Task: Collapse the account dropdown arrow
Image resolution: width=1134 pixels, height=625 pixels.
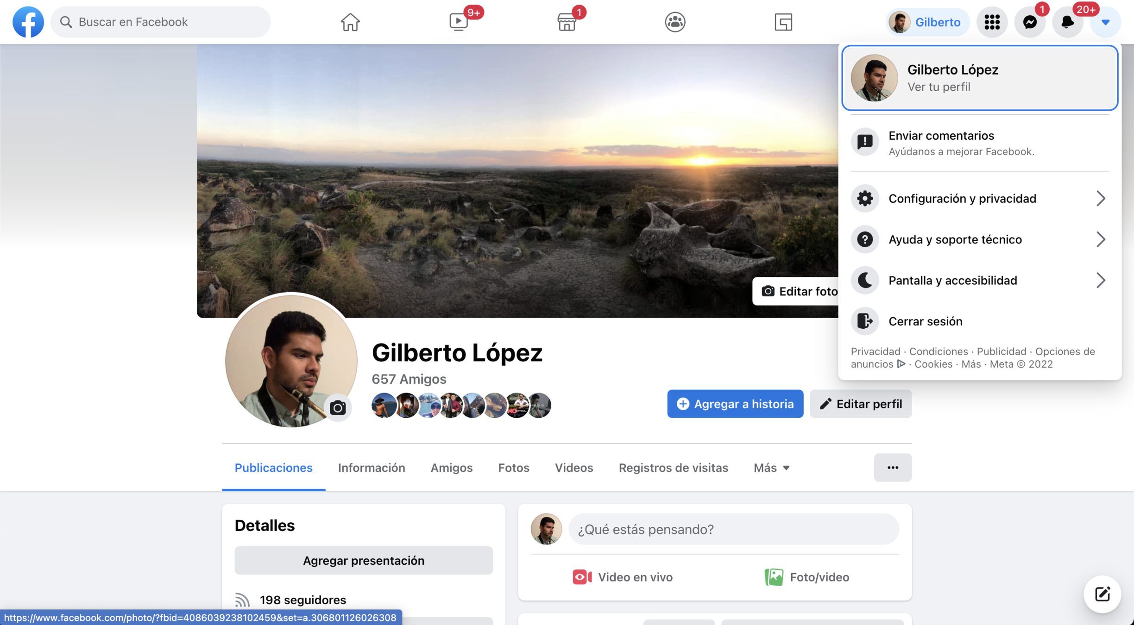Action: coord(1105,22)
